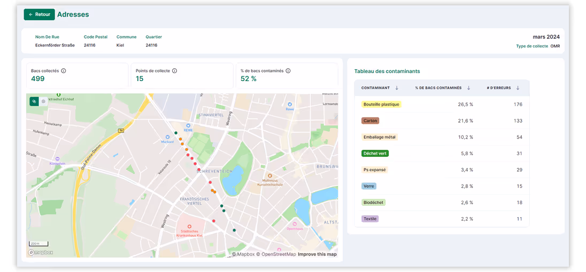Click the Emballage métal tag
The width and height of the screenshot is (586, 272).
379,137
